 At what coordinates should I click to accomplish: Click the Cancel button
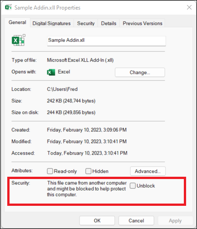[x=136, y=220]
